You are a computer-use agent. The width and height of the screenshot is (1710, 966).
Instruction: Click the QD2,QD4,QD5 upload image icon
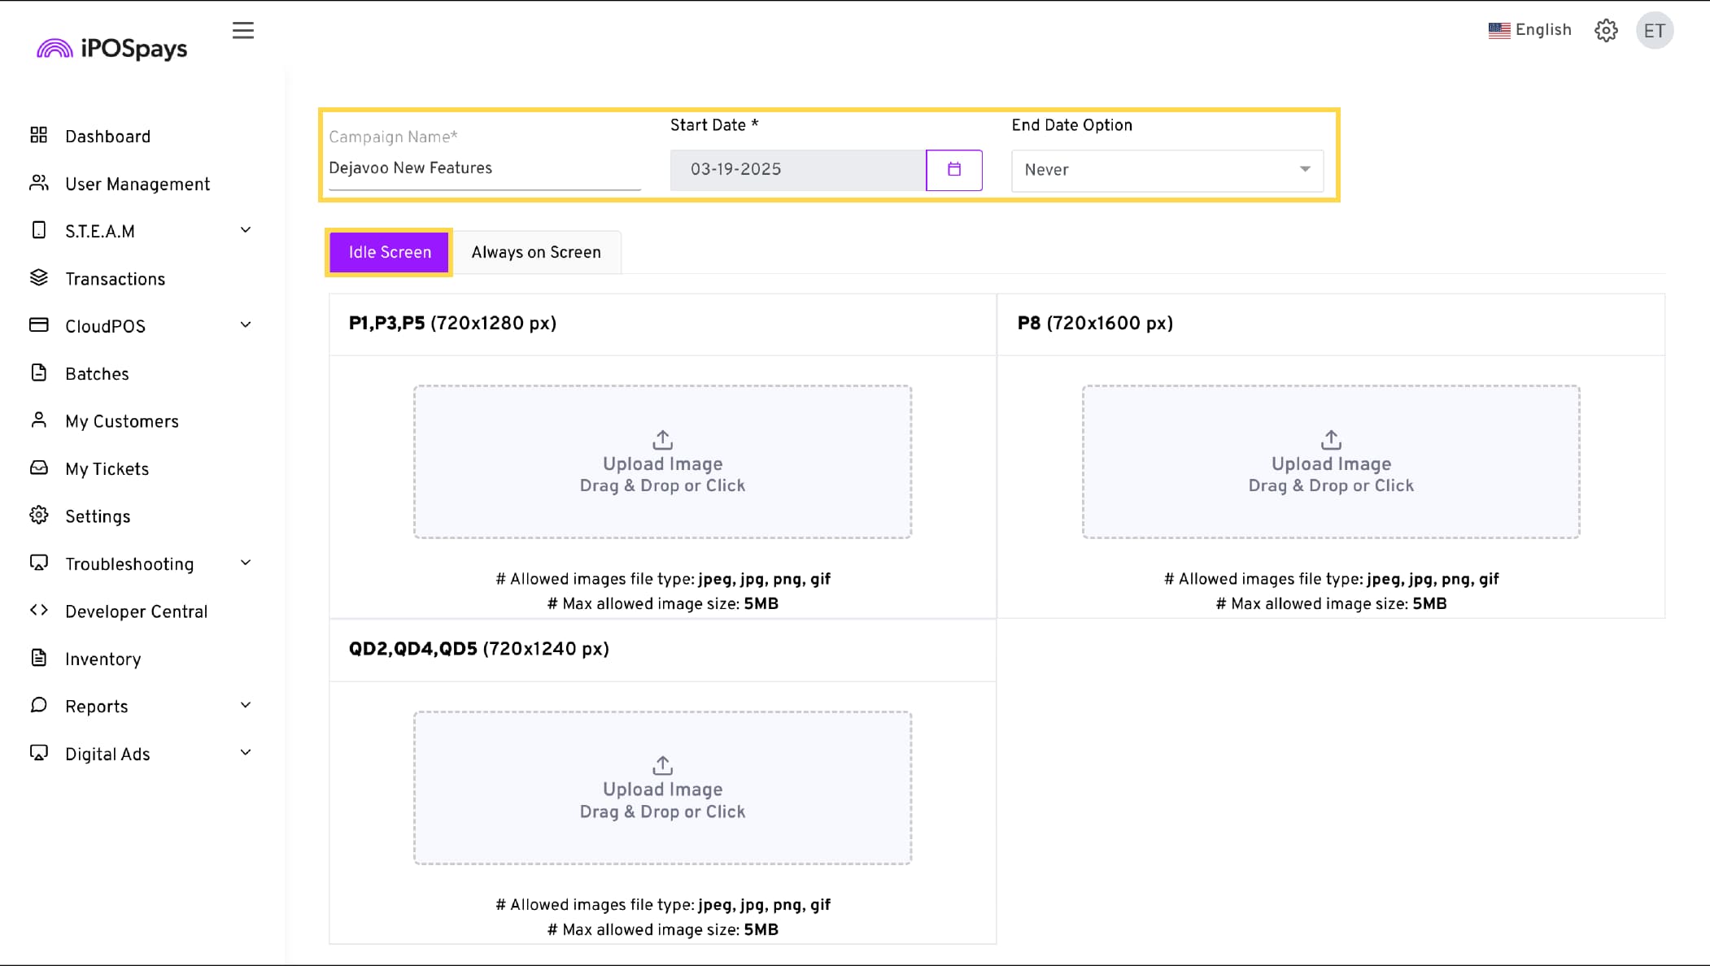point(662,766)
